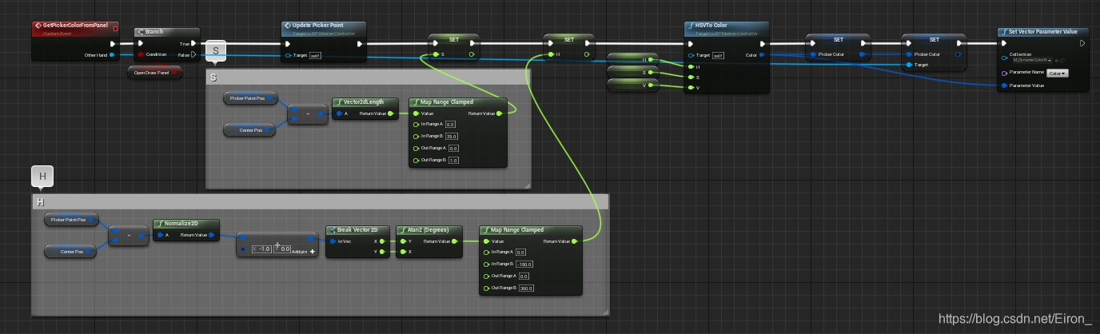Viewport: 1100px width, 334px height.
Task: Click the exec output pin of Set Vector Parameter Value
Action: tap(1082, 44)
